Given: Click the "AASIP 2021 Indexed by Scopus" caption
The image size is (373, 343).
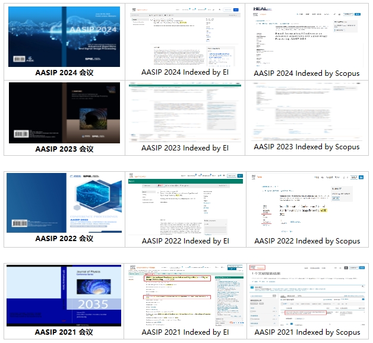Looking at the screenshot, I should (306, 332).
